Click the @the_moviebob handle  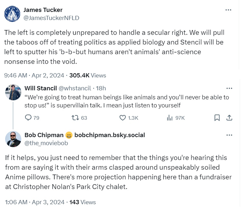(x=46, y=143)
